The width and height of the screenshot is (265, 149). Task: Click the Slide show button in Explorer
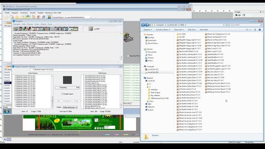tap(192, 30)
